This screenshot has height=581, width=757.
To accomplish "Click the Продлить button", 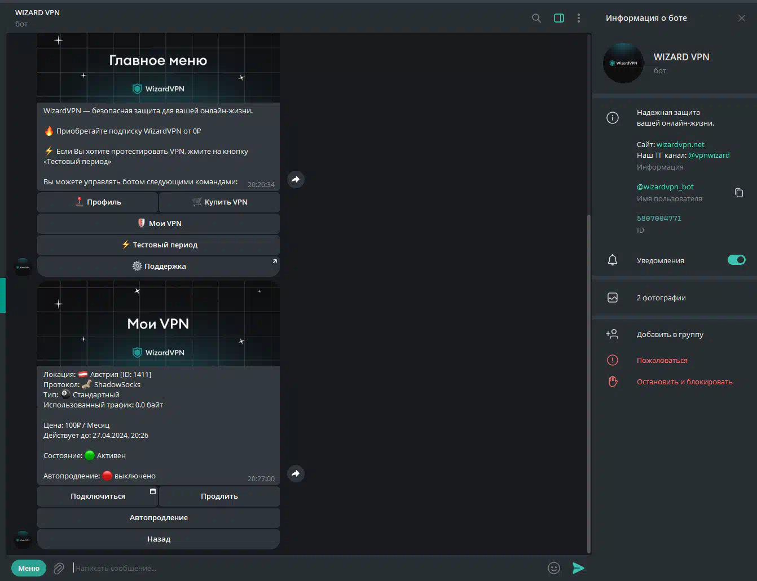I will pyautogui.click(x=219, y=496).
